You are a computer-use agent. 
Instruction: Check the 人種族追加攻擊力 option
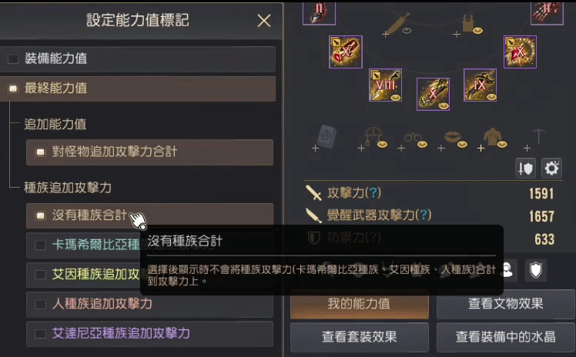(40, 304)
